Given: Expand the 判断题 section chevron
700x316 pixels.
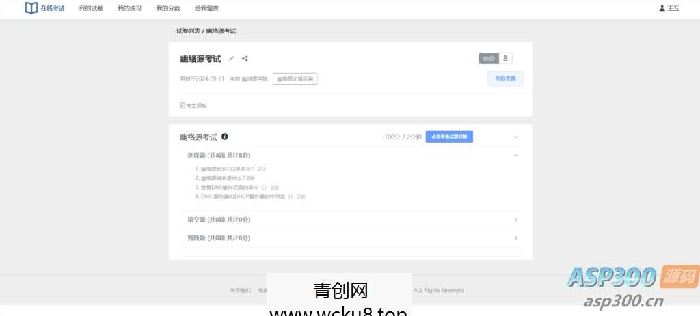Looking at the screenshot, I should (x=516, y=238).
